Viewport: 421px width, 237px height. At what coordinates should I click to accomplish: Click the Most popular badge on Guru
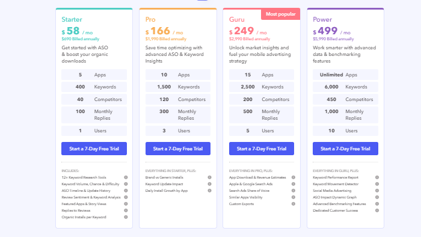281,14
